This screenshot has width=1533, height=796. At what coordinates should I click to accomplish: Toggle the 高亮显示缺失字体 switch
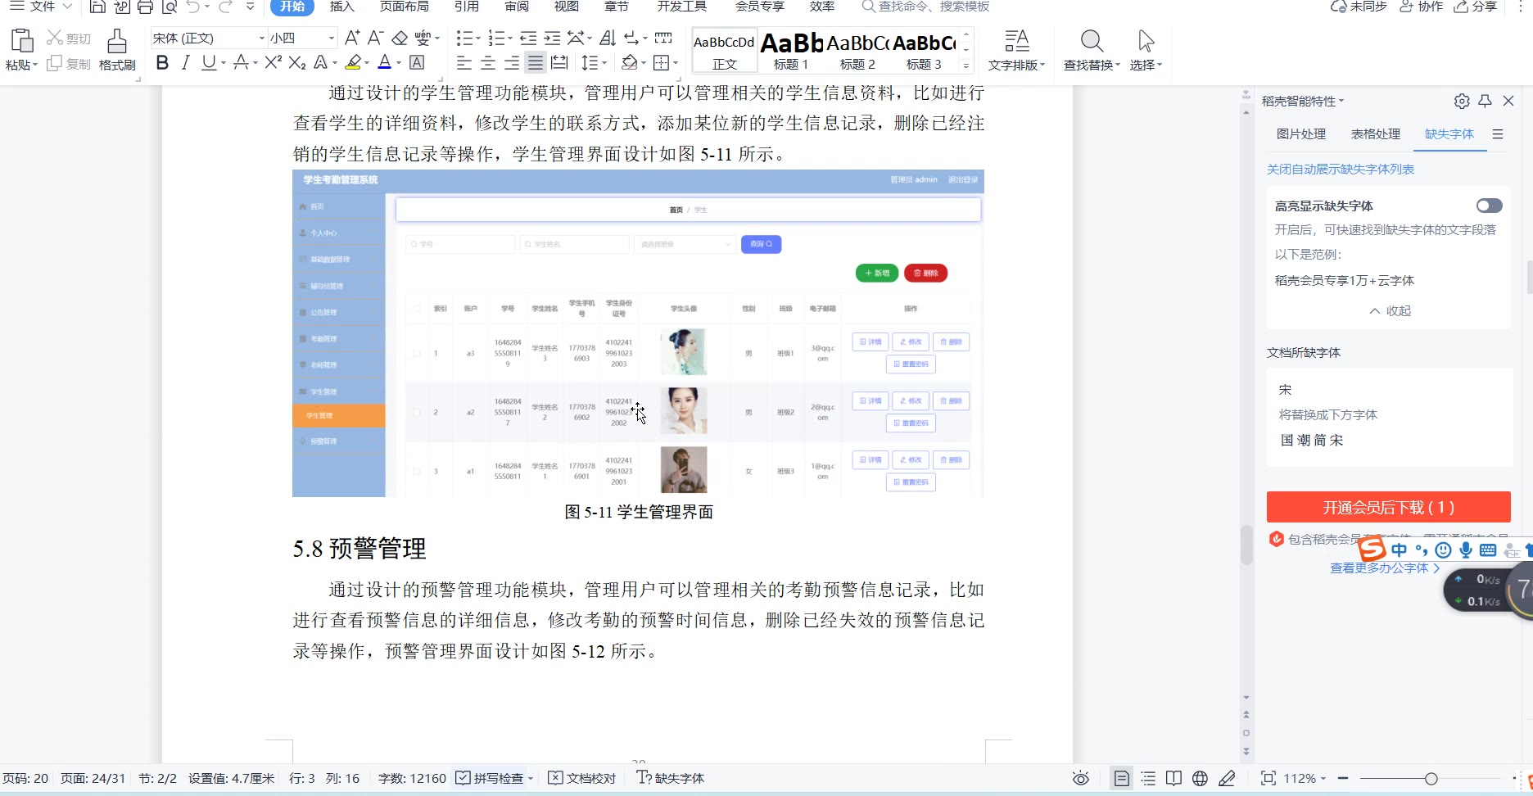(1489, 206)
